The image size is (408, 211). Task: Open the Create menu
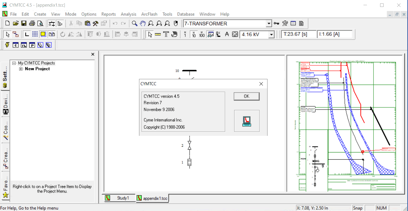40,14
